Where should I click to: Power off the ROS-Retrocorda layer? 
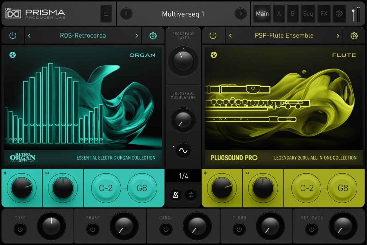pos(12,35)
